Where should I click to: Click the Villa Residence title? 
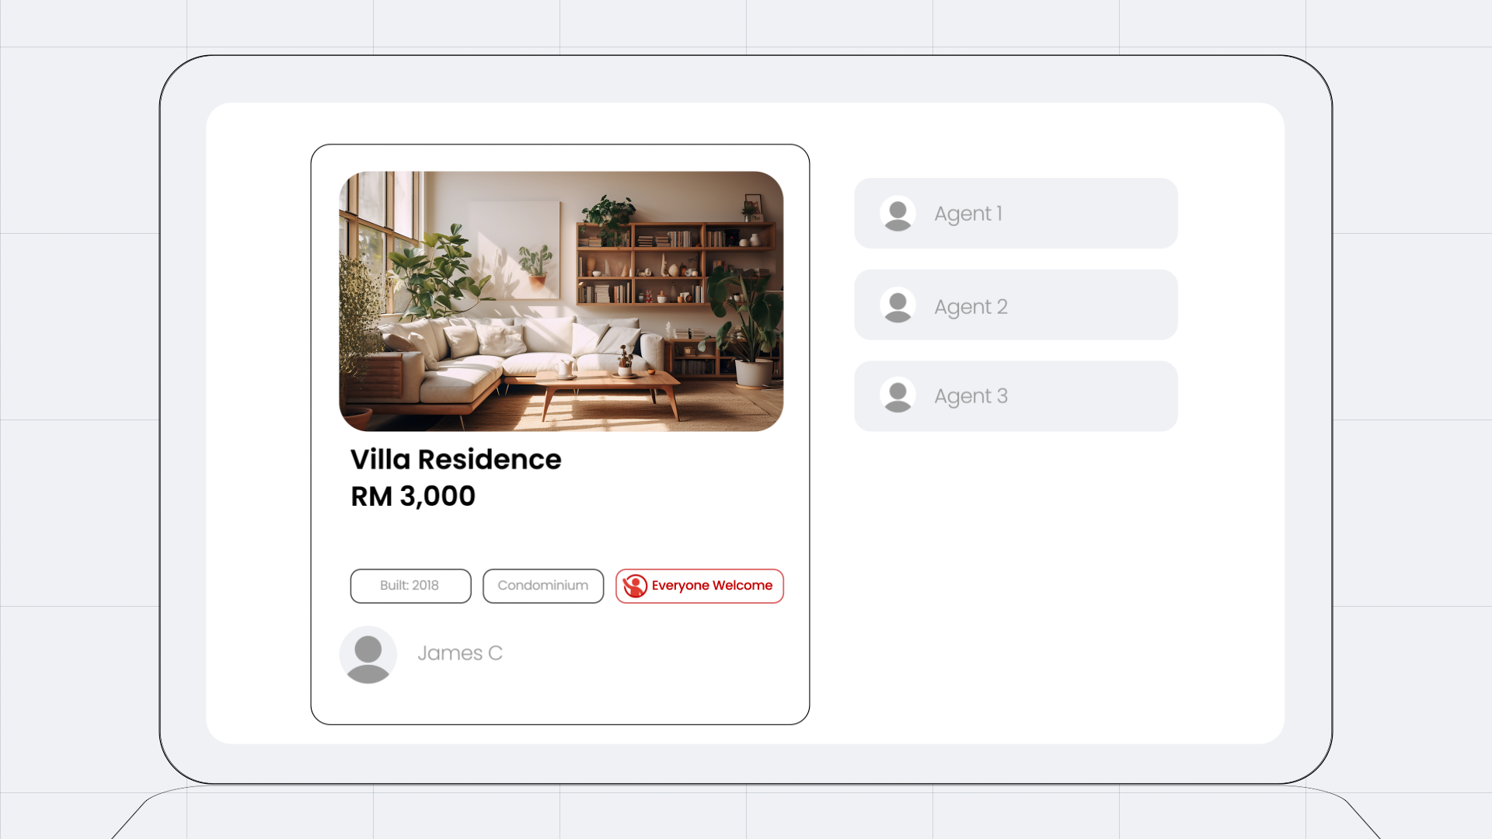[x=455, y=459]
